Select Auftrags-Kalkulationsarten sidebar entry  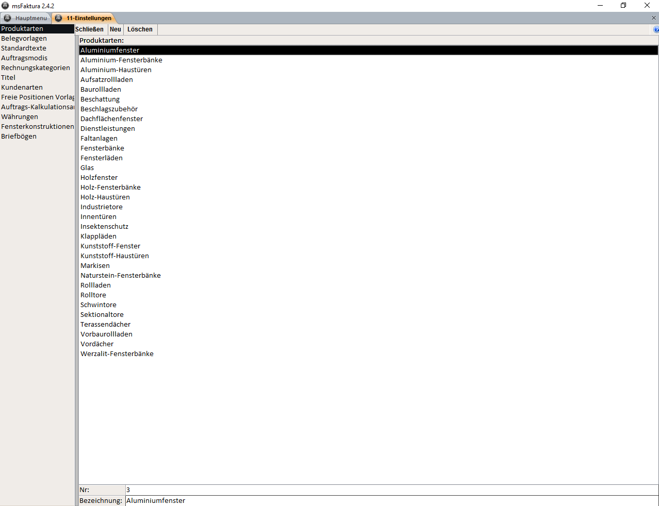(x=37, y=107)
